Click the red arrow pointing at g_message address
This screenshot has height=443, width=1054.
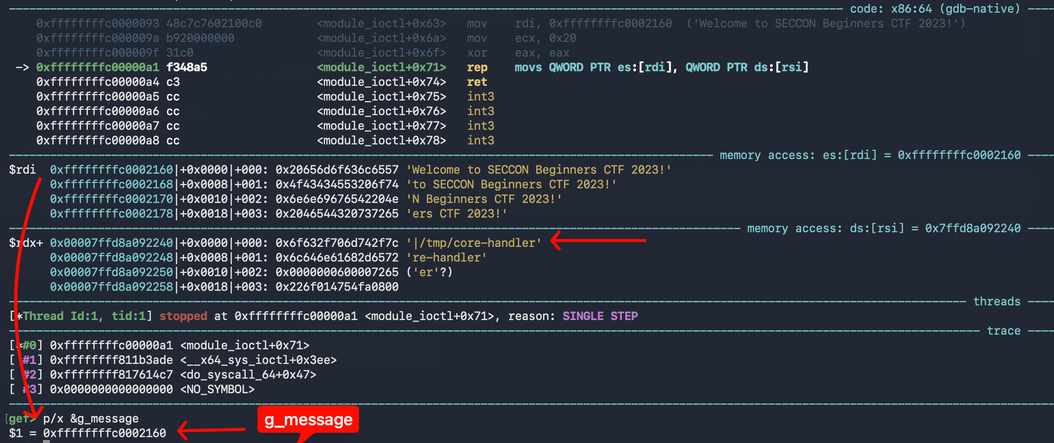tap(211, 429)
